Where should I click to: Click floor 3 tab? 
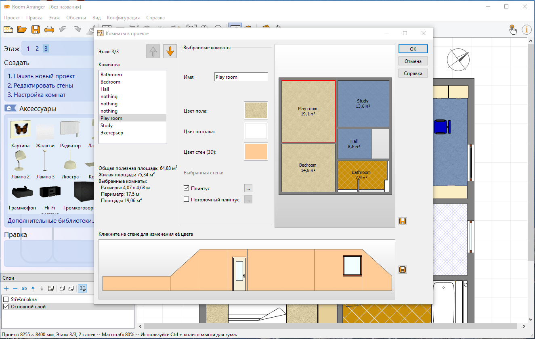point(46,49)
